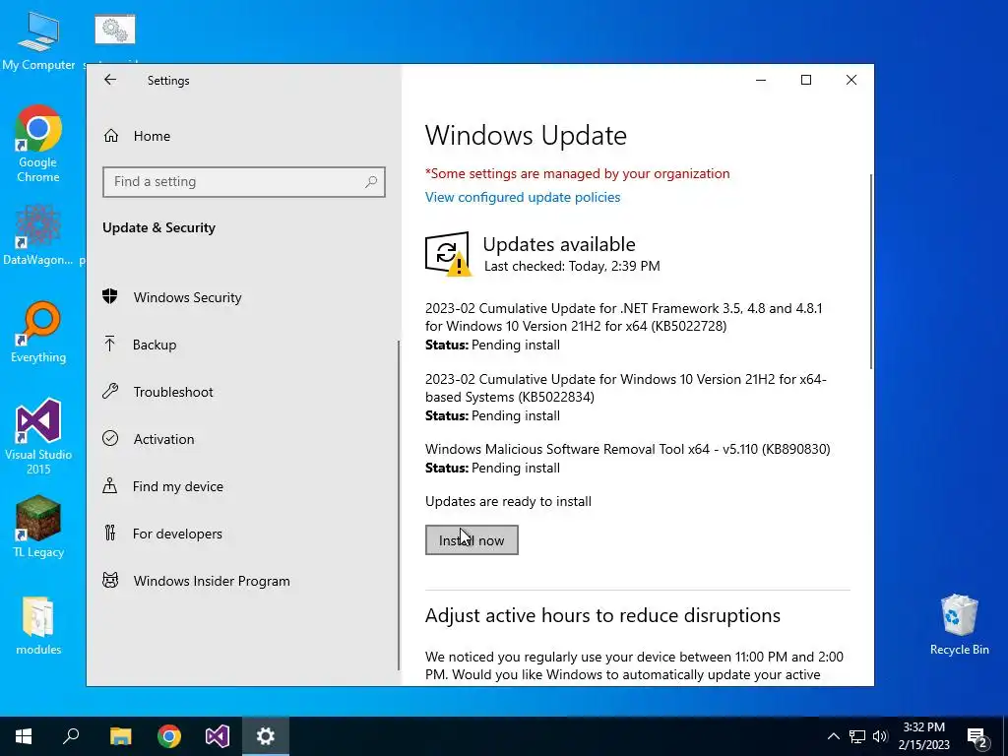Open Windows Security section
The image size is (1008, 756).
click(244, 297)
